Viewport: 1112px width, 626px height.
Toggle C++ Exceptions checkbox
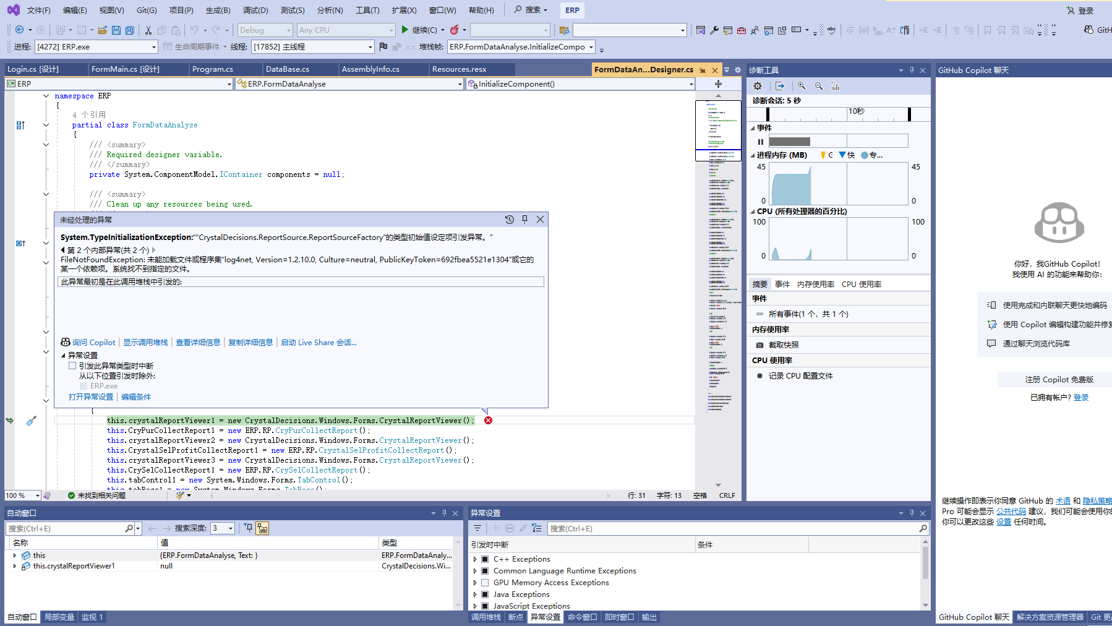485,559
